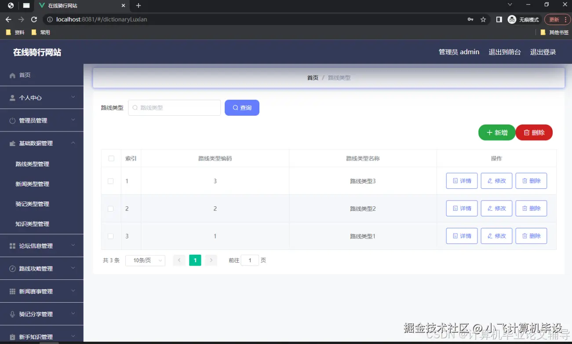This screenshot has width=572, height=344.
Task: Click the icon beside 基础数据管理
Action: [12, 143]
